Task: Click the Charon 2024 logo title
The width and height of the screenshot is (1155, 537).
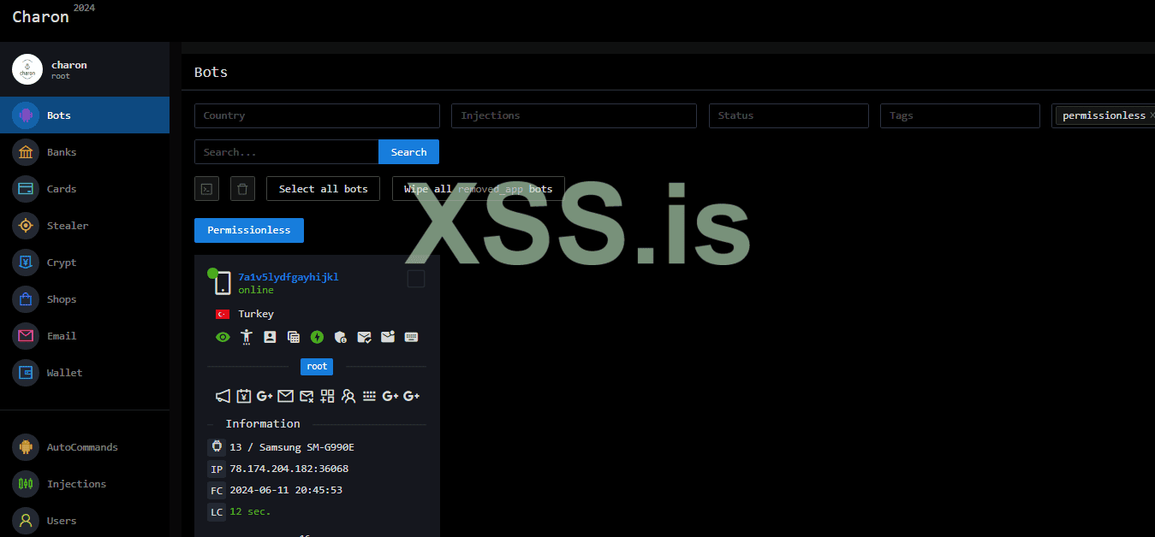Action: click(x=53, y=15)
